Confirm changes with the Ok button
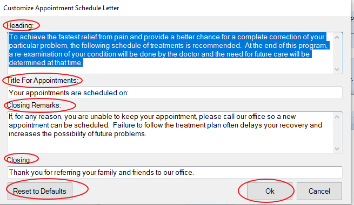This screenshot has height=205, width=354. point(270,191)
